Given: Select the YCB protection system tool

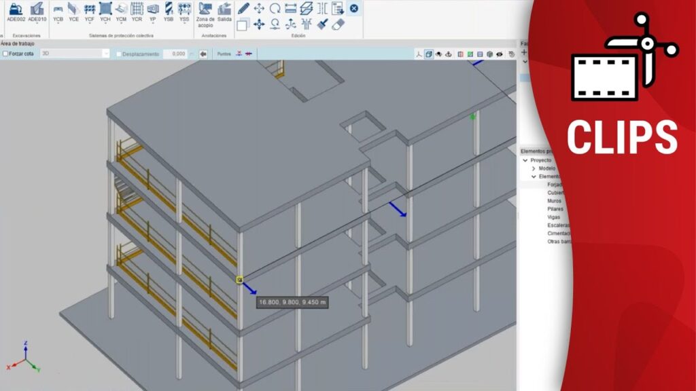Looking at the screenshot, I should (58, 11).
